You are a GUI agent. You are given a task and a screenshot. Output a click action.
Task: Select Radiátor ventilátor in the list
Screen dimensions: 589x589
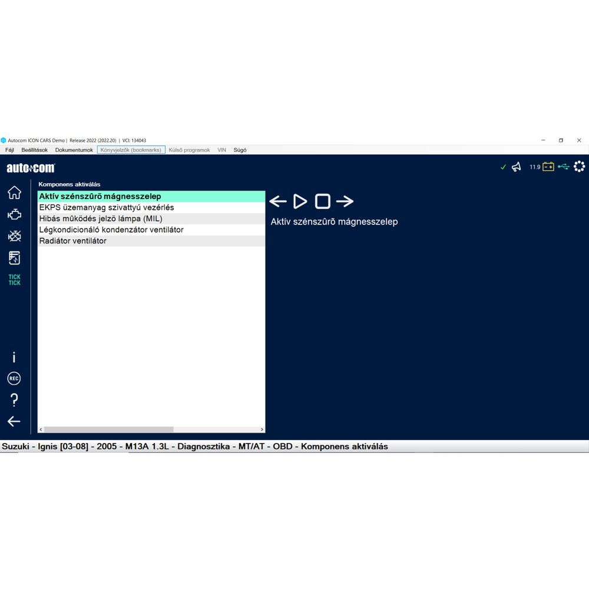coord(73,241)
